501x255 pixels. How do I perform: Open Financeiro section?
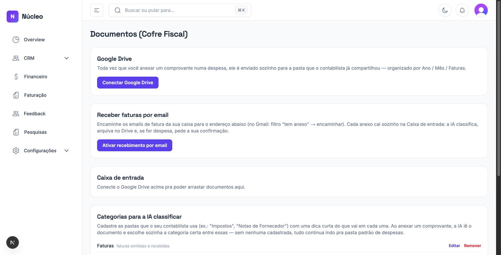pyautogui.click(x=41, y=77)
